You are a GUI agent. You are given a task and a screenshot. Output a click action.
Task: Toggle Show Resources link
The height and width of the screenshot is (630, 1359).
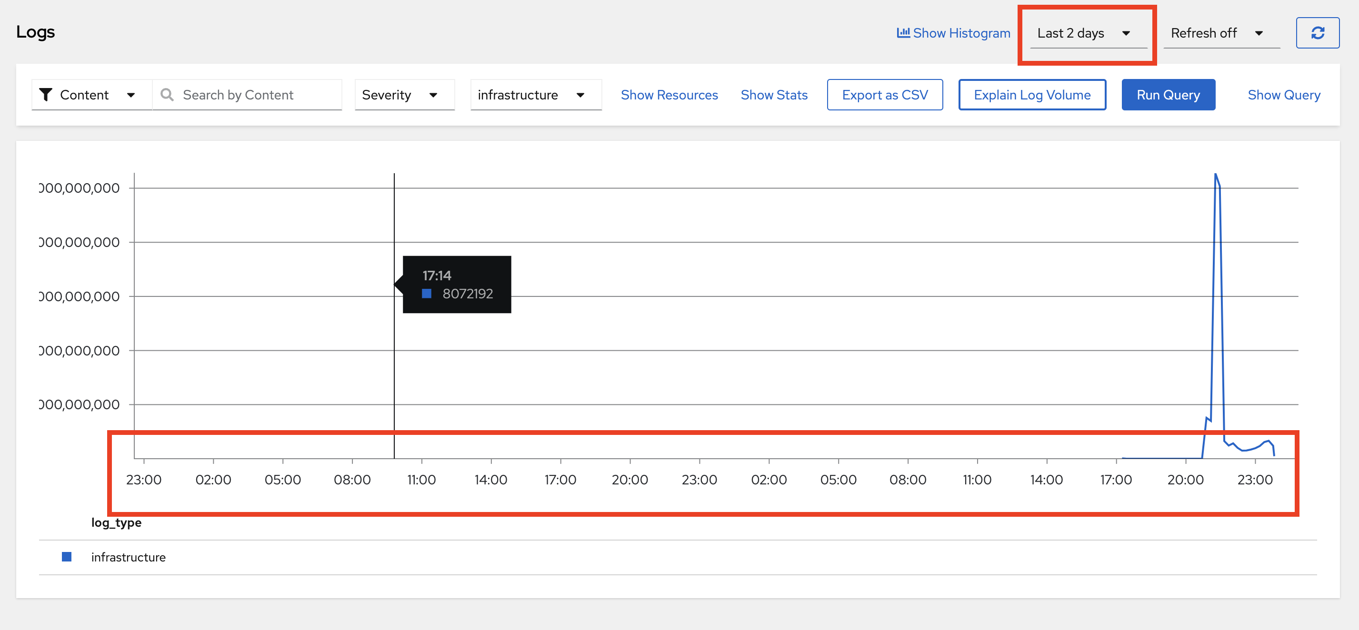(669, 95)
